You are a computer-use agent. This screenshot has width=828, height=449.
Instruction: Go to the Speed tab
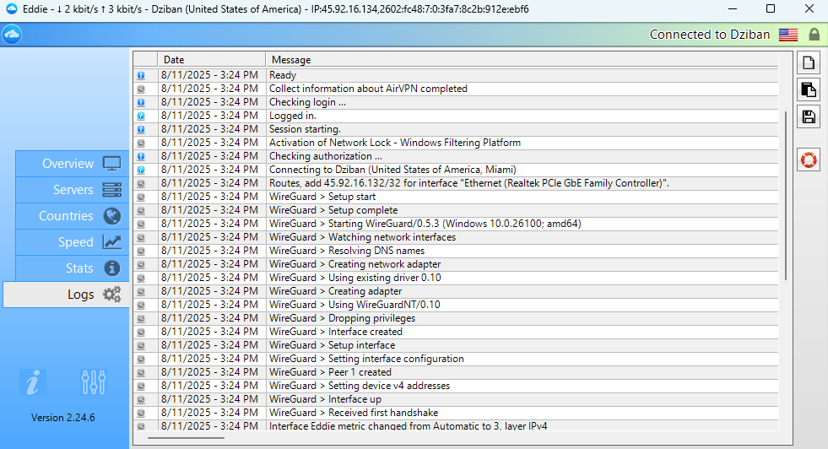[73, 242]
